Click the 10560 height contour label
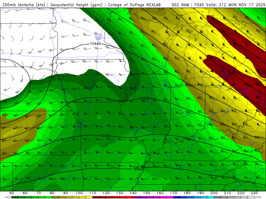This screenshot has width=266, height=199. point(105,136)
